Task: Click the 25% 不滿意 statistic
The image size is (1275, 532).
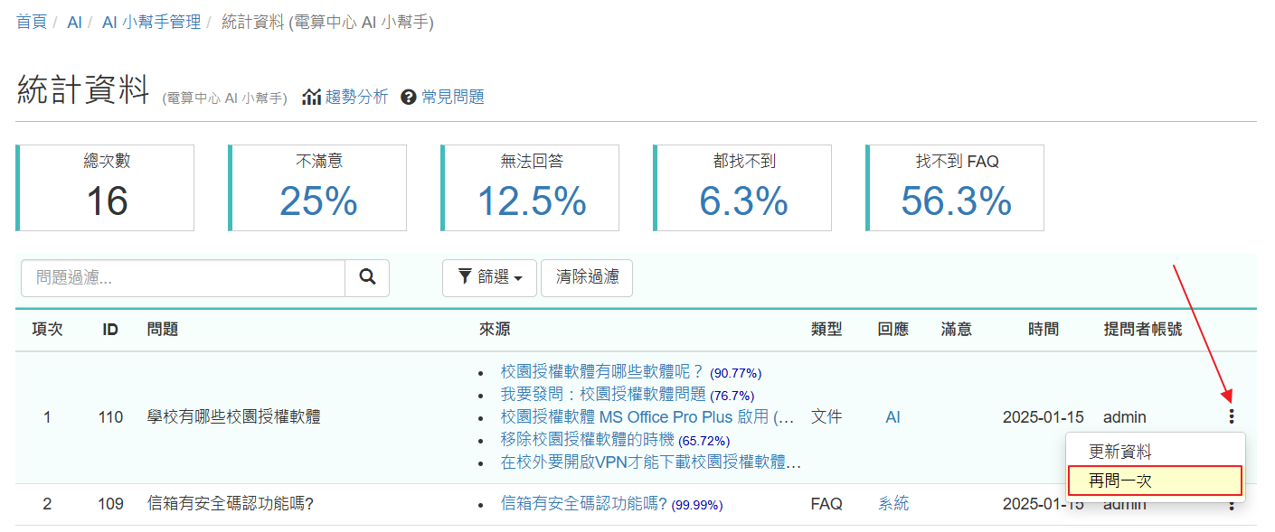Action: (318, 201)
